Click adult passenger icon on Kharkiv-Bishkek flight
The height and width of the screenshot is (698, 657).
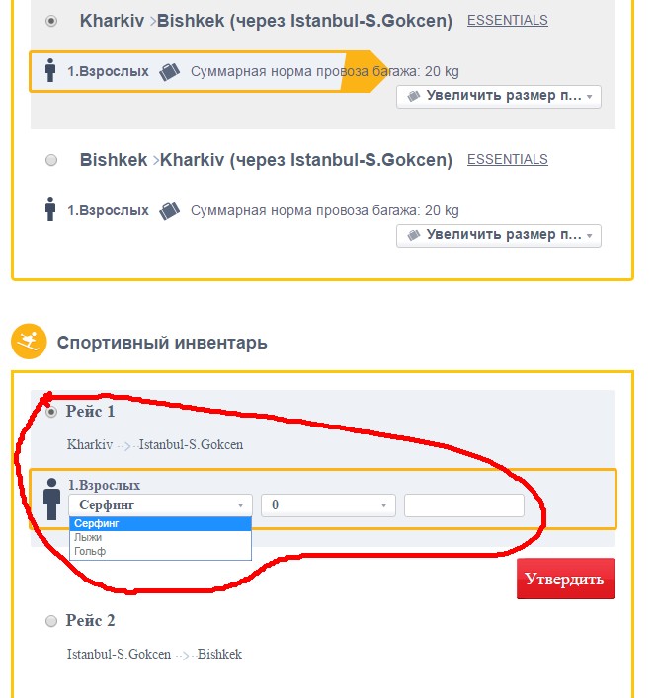pyautogui.click(x=50, y=70)
